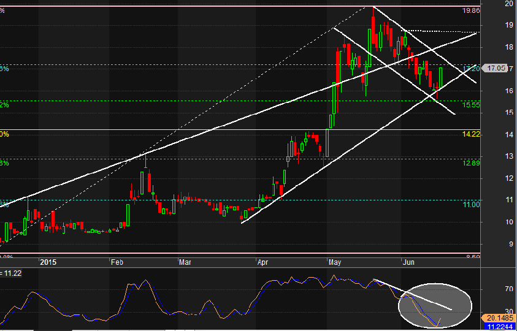Click the '= 11.22' indicator readout

[x=11, y=273]
